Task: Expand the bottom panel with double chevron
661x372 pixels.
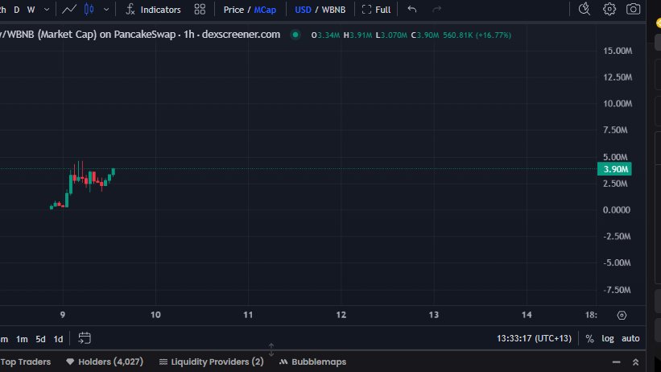Action: click(635, 362)
